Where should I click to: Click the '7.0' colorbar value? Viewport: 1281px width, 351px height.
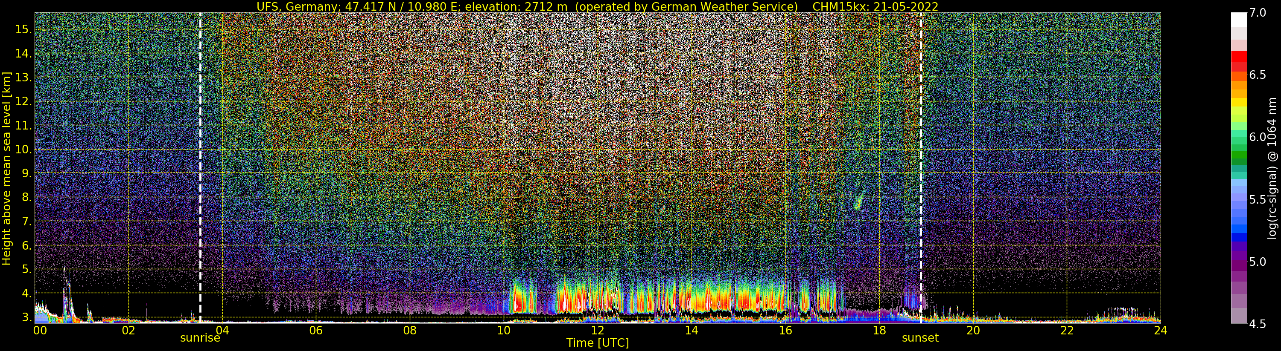1257,13
